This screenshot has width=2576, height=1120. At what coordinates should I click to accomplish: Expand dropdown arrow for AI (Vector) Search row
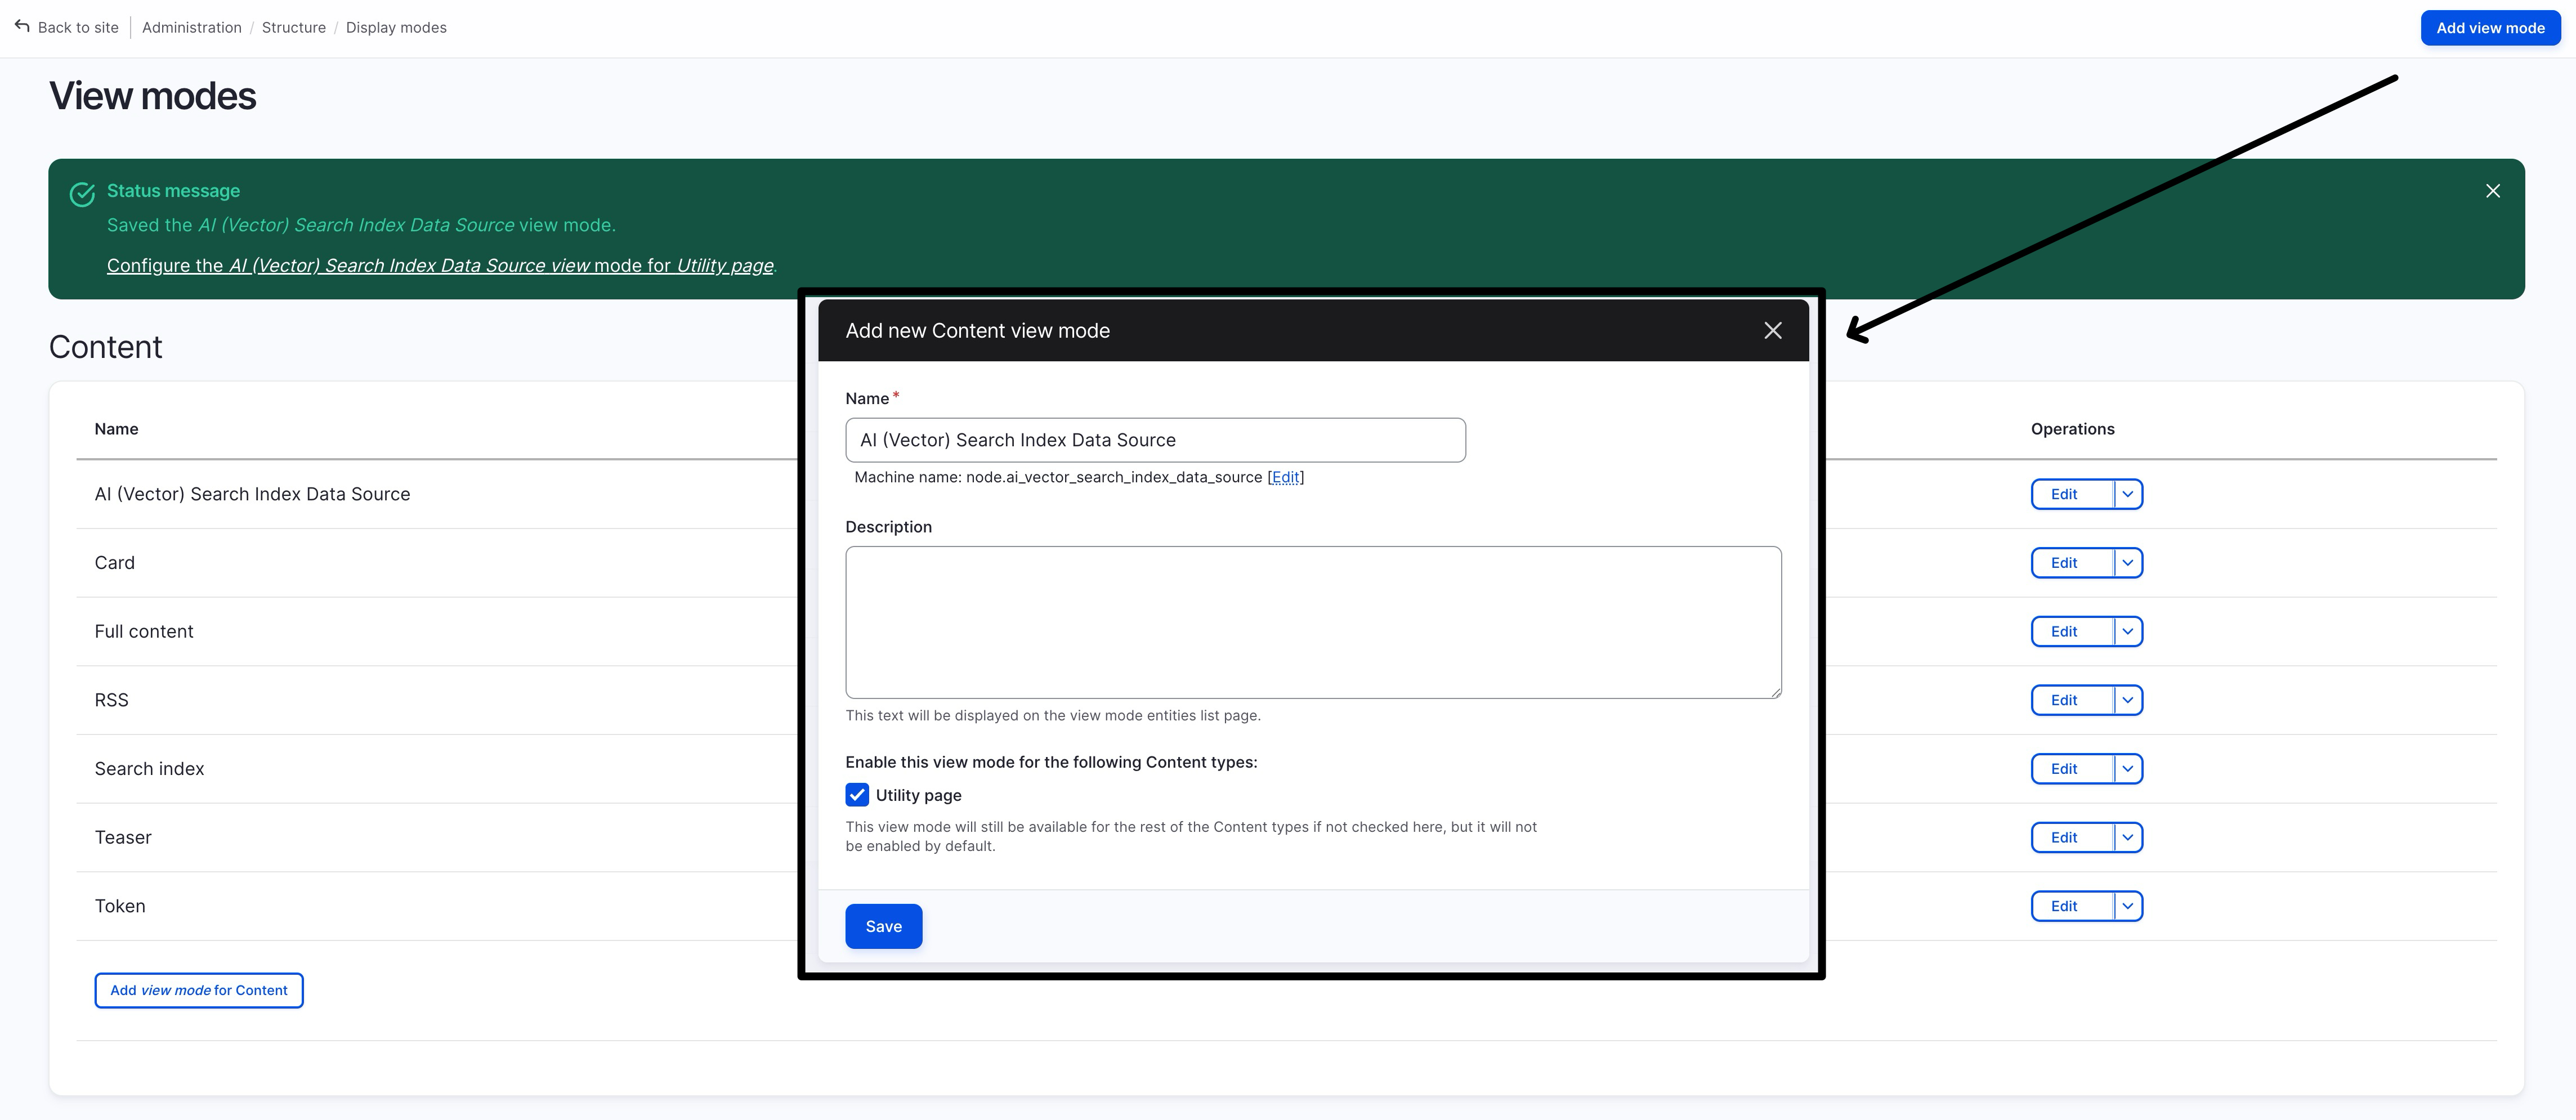(x=2128, y=494)
